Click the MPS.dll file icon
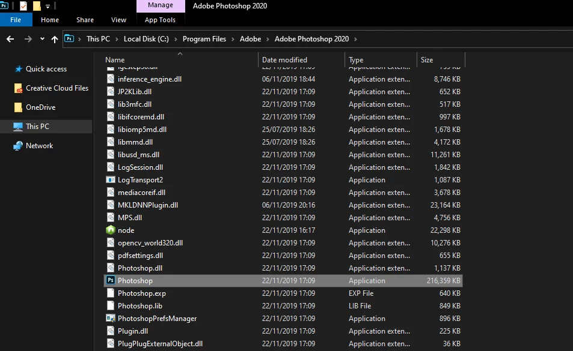This screenshot has width=573, height=351. tap(111, 218)
